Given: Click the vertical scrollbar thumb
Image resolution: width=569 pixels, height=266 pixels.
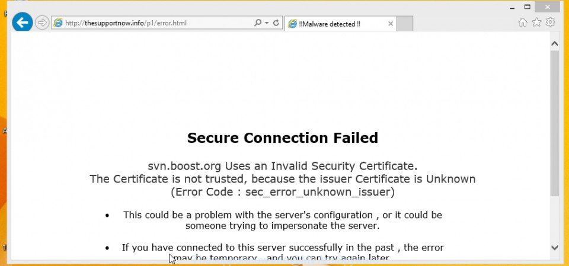Looking at the screenshot, I should (x=555, y=123).
